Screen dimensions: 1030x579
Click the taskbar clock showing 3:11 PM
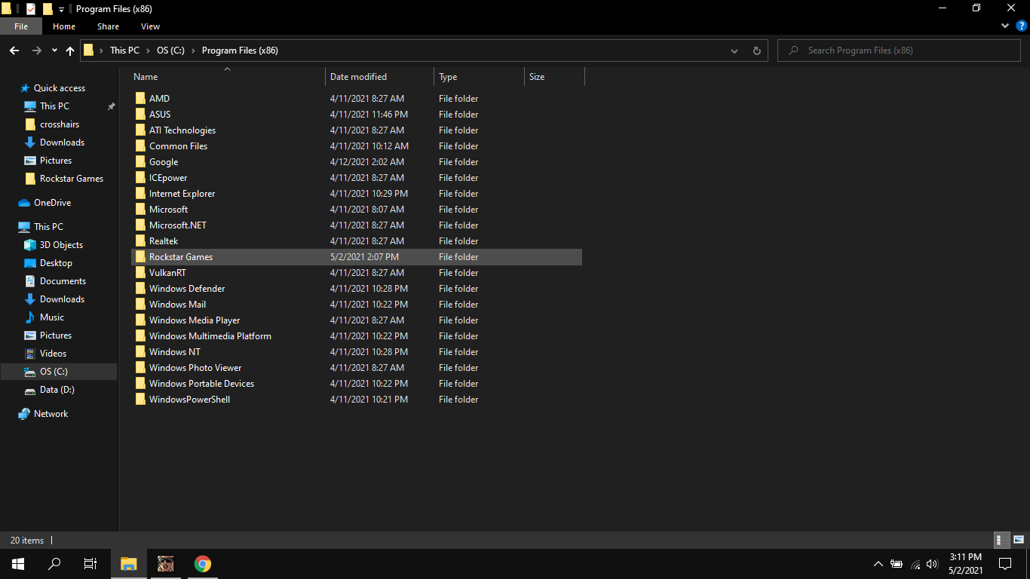click(965, 563)
